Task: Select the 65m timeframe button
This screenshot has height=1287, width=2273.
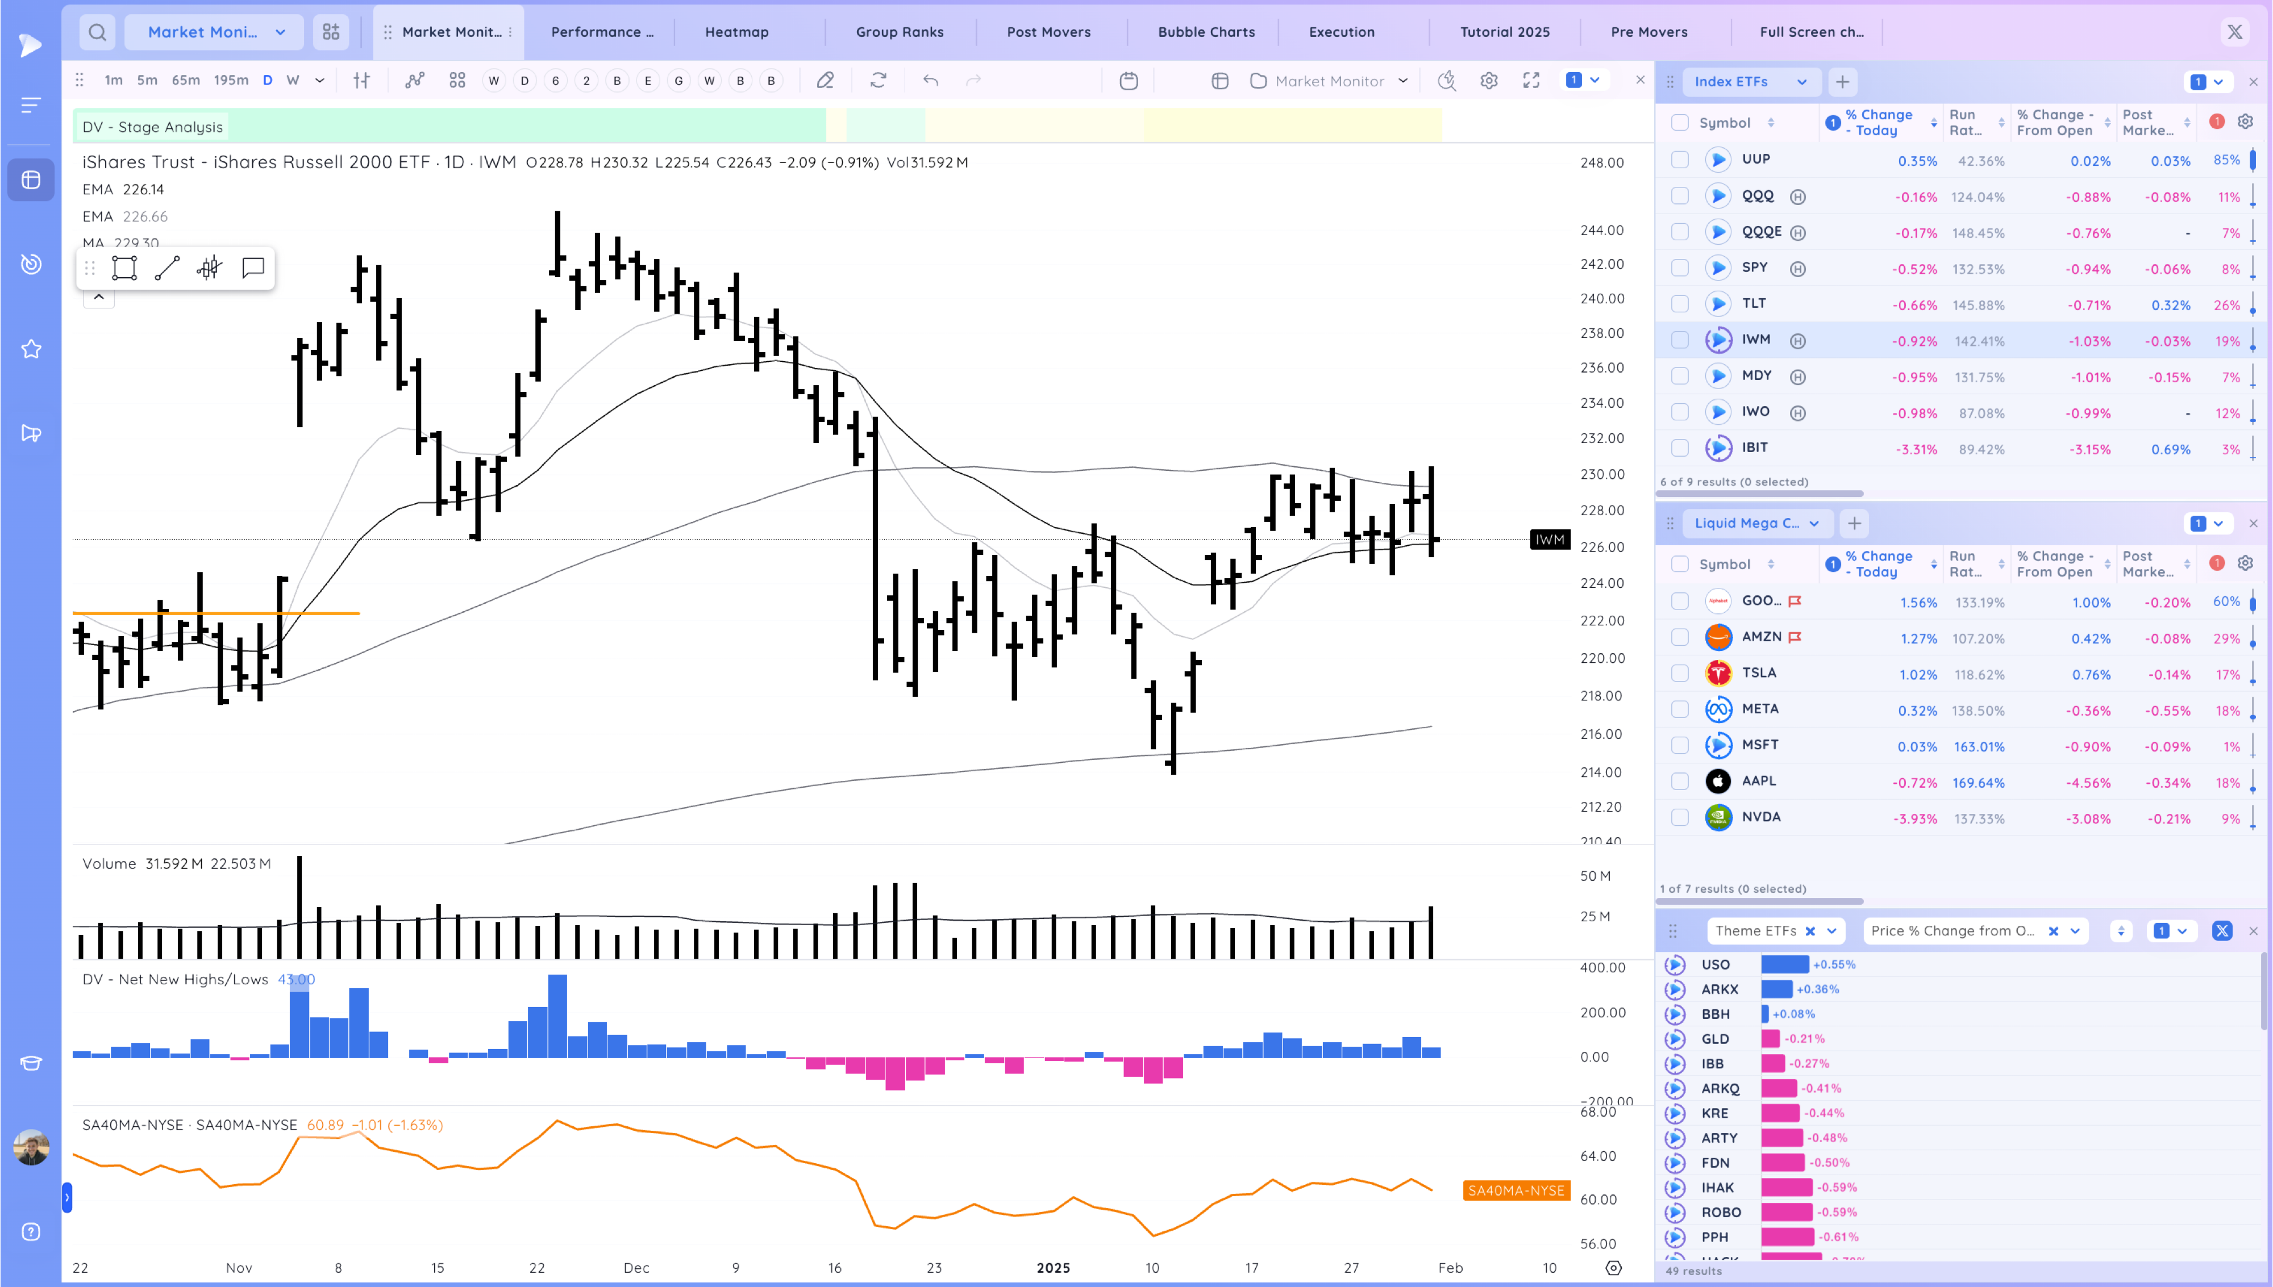Action: [186, 81]
